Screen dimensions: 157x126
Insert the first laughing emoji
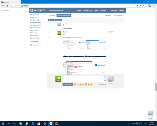tap(75, 85)
